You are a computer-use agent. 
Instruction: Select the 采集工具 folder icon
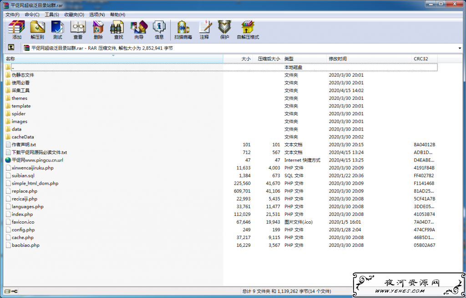coord(8,90)
